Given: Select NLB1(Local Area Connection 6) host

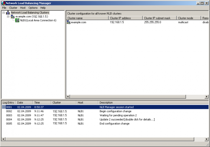Looking at the screenshot, I should 38,20.
